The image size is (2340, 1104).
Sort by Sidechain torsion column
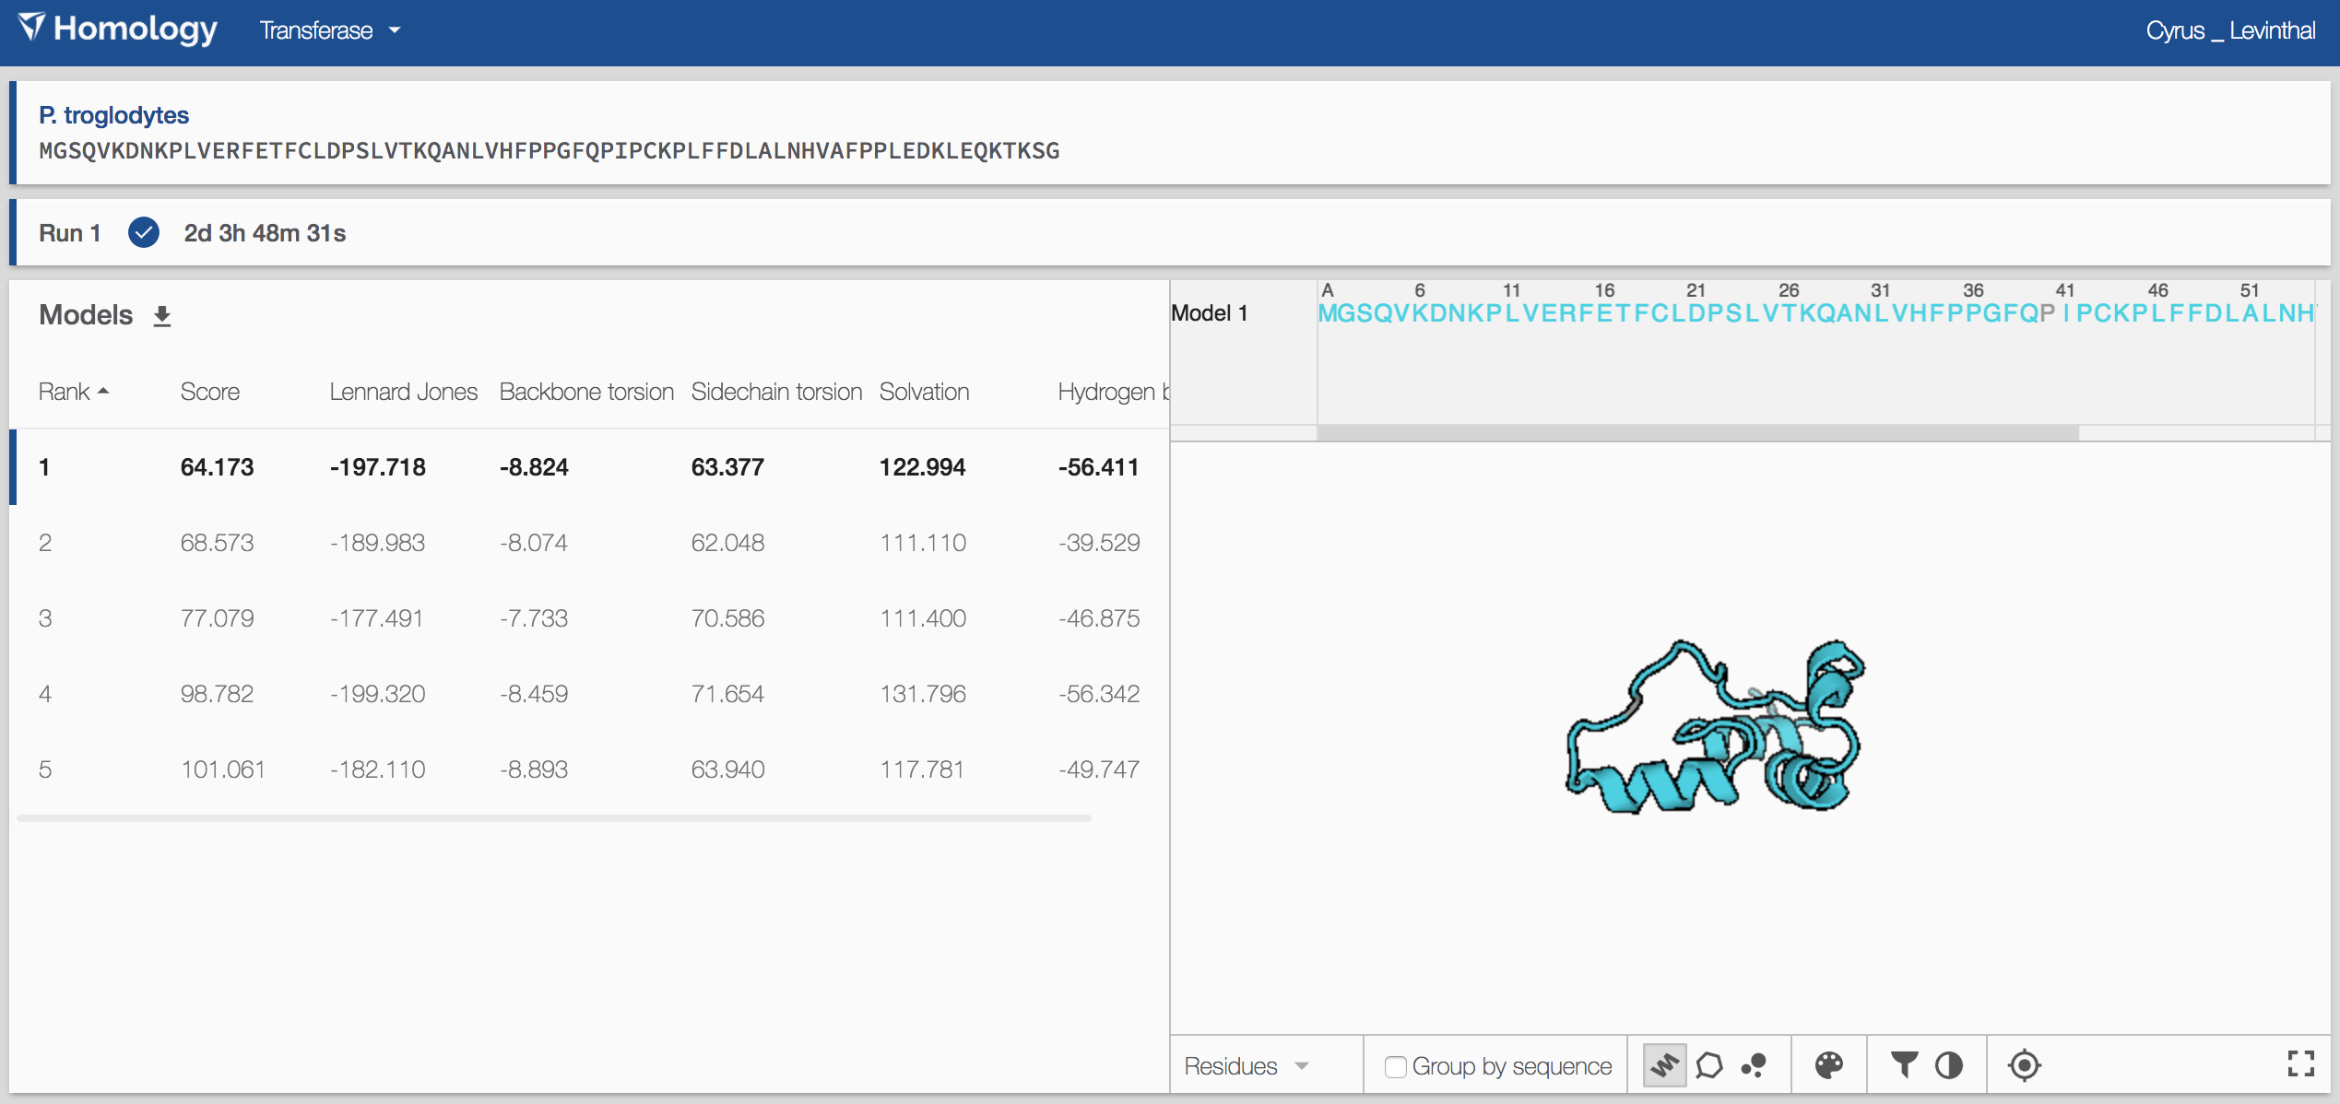click(x=776, y=392)
